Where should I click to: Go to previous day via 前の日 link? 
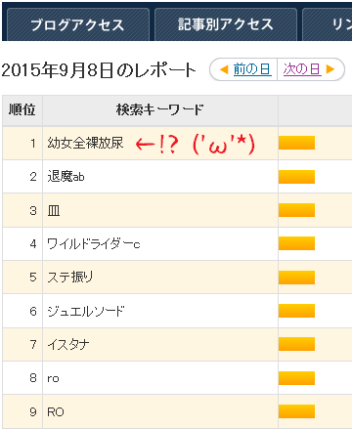point(252,69)
